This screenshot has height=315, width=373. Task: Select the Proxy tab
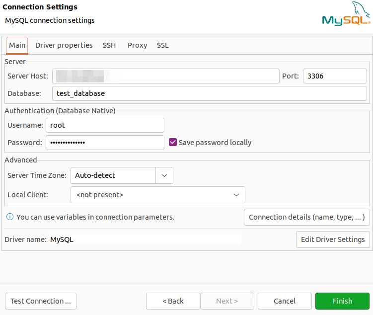[137, 45]
